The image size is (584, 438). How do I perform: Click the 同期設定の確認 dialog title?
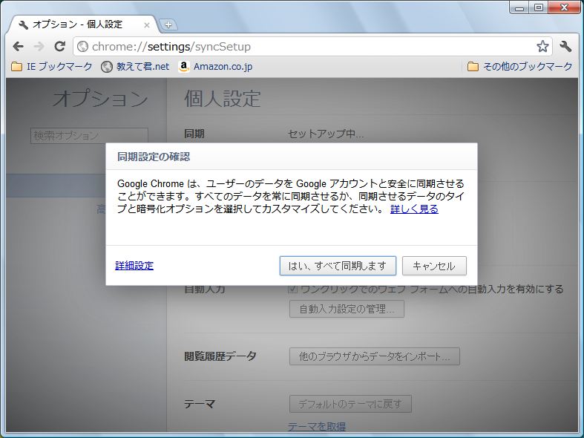[154, 157]
